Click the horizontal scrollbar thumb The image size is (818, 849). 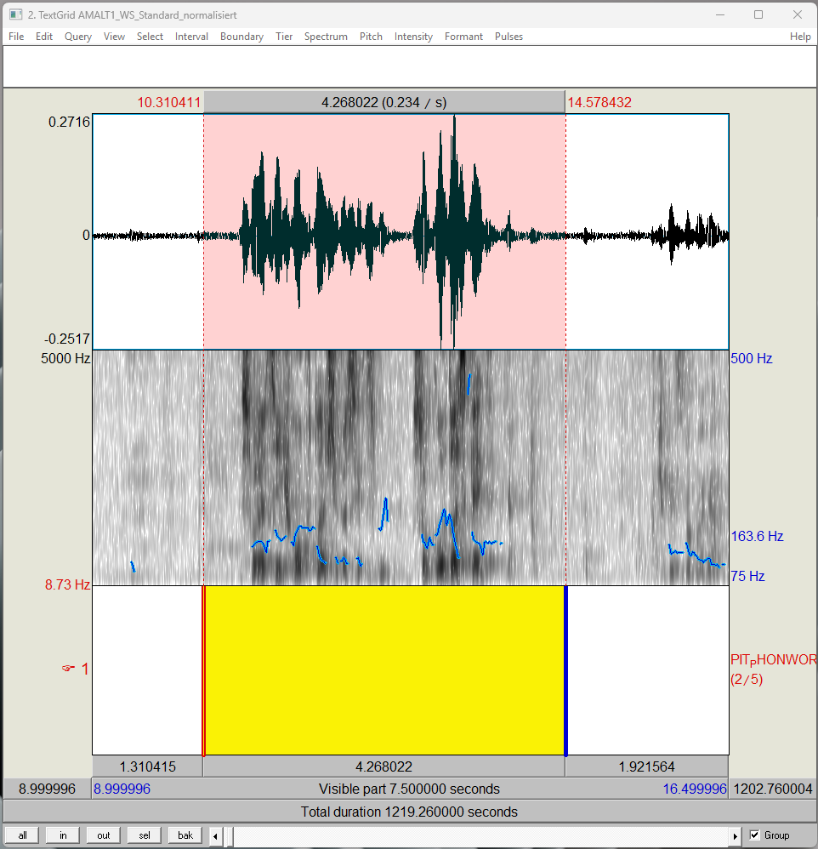228,835
